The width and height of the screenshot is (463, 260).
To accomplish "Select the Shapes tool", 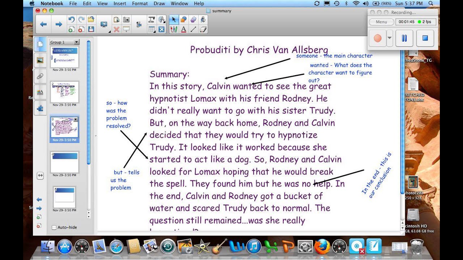I will (183, 20).
